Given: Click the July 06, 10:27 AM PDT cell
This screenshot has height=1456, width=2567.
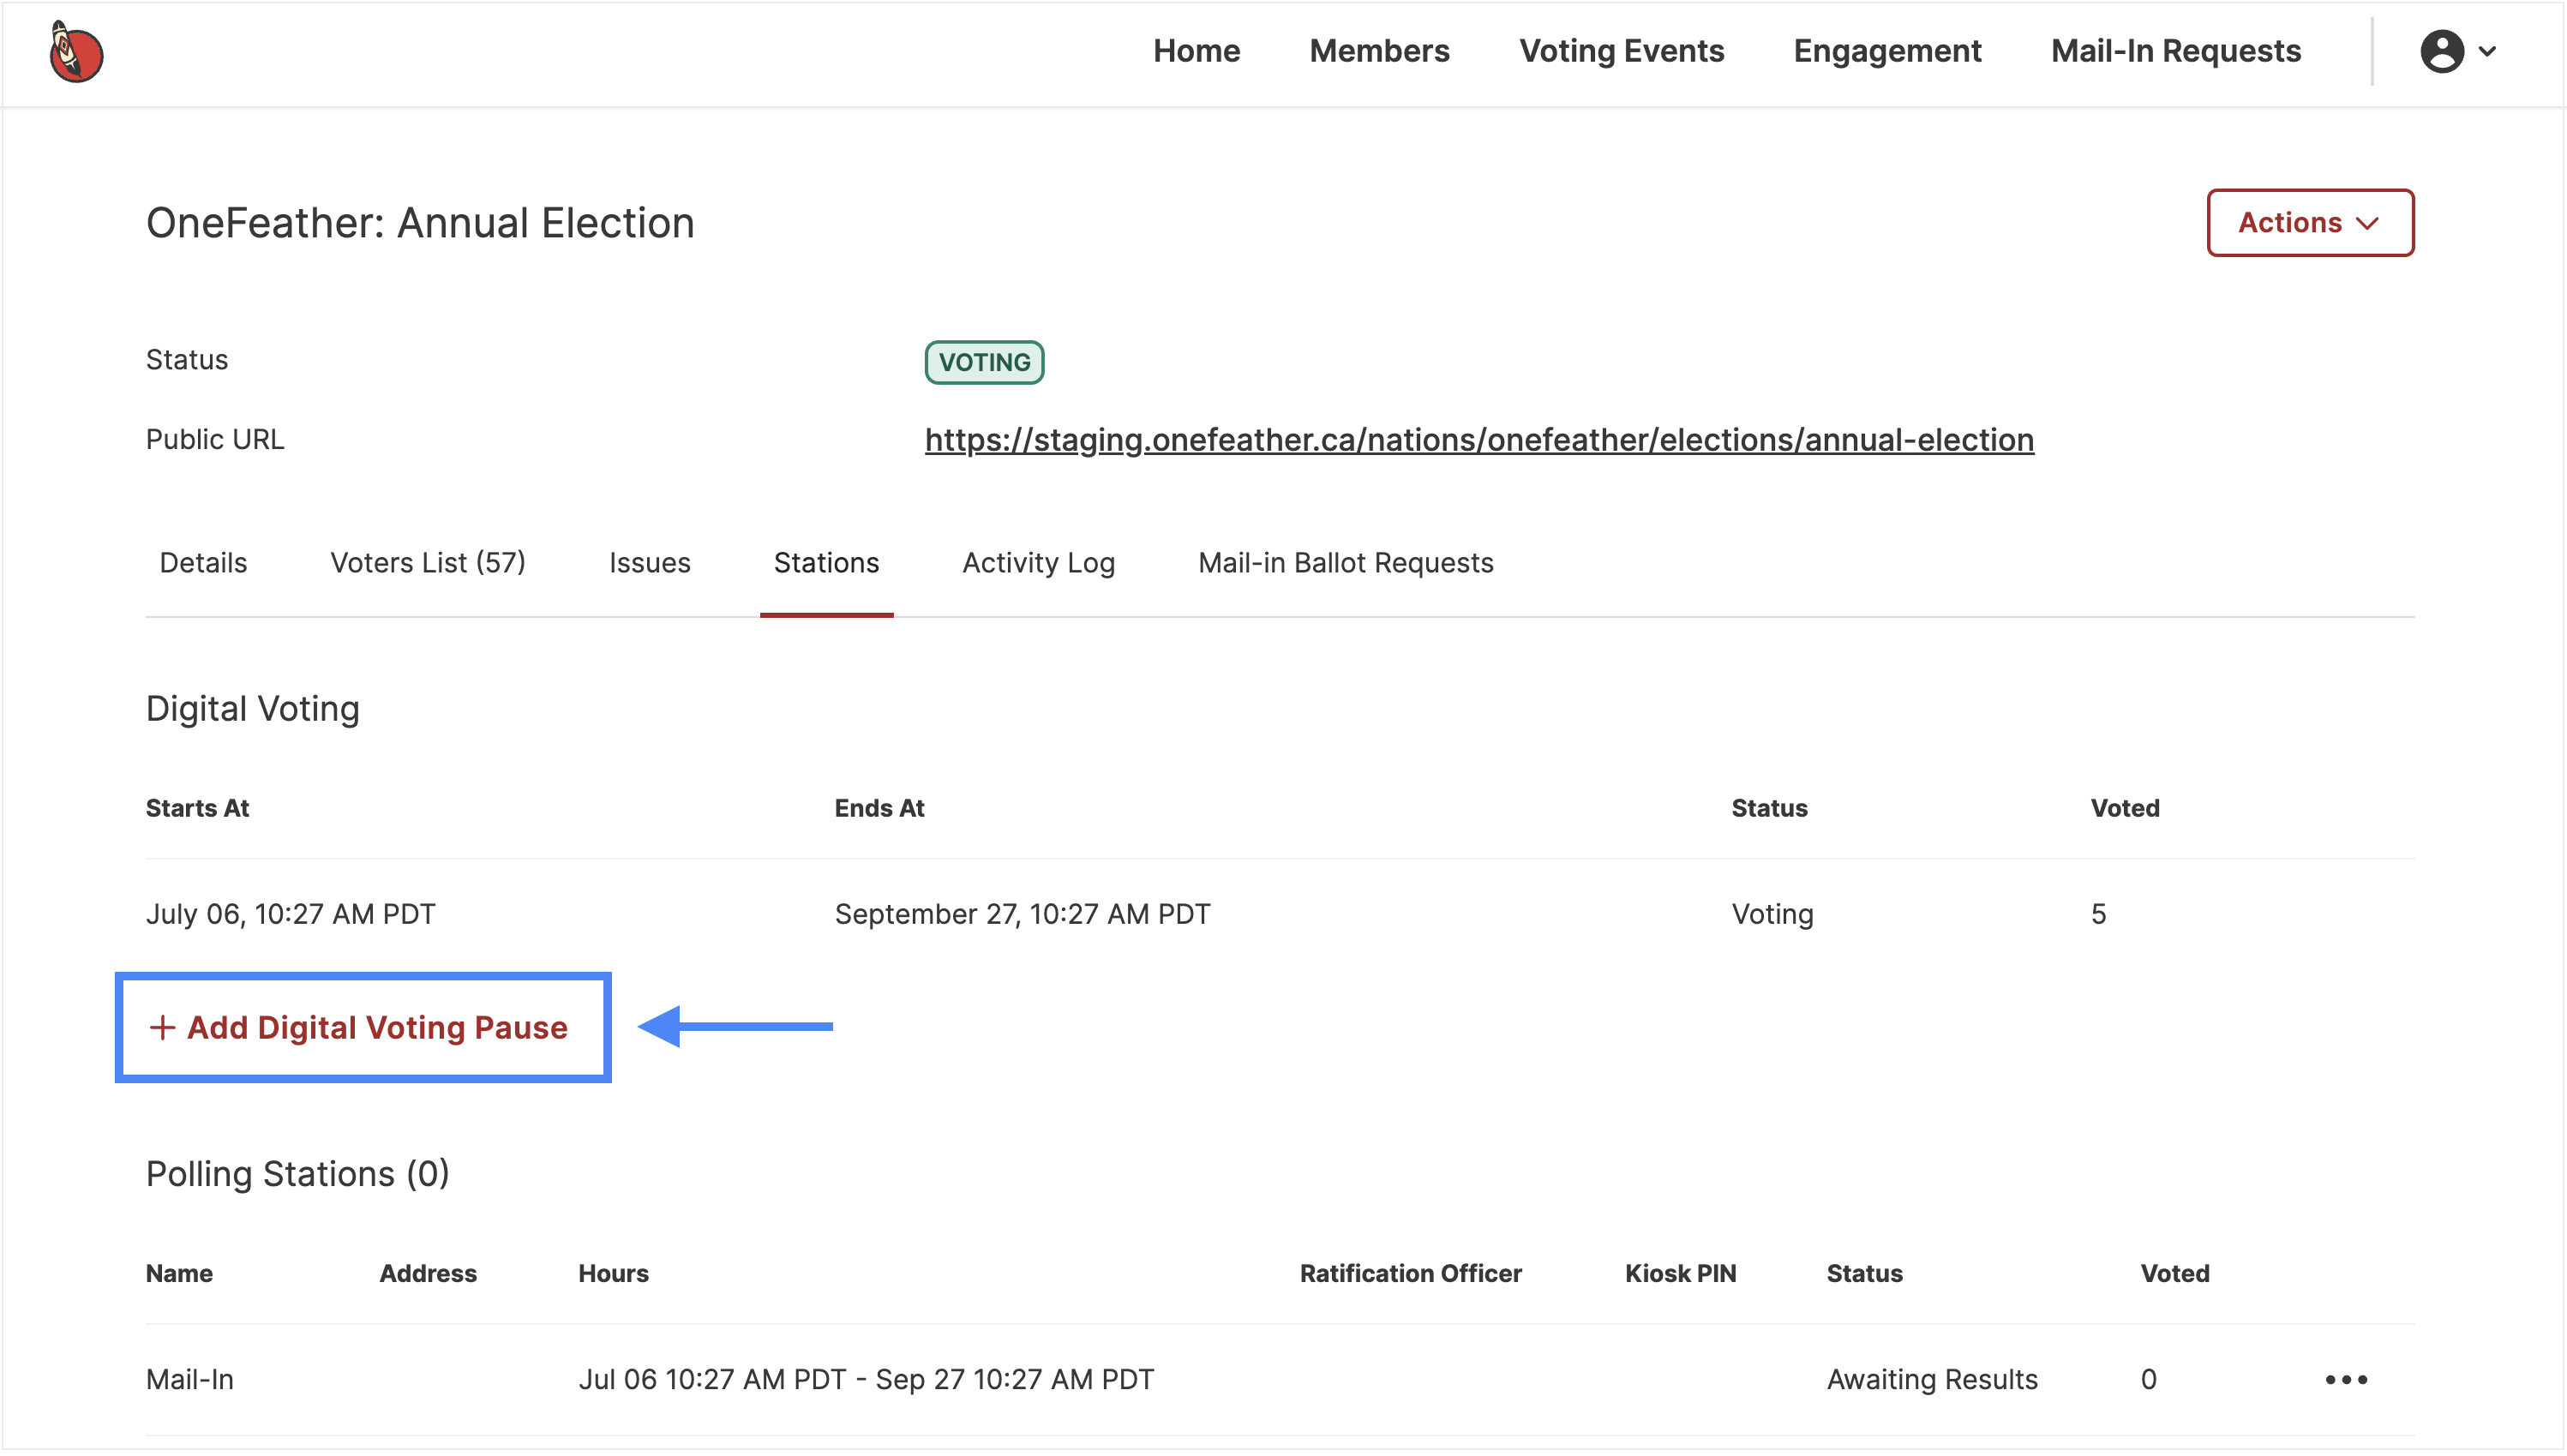Looking at the screenshot, I should 291,914.
